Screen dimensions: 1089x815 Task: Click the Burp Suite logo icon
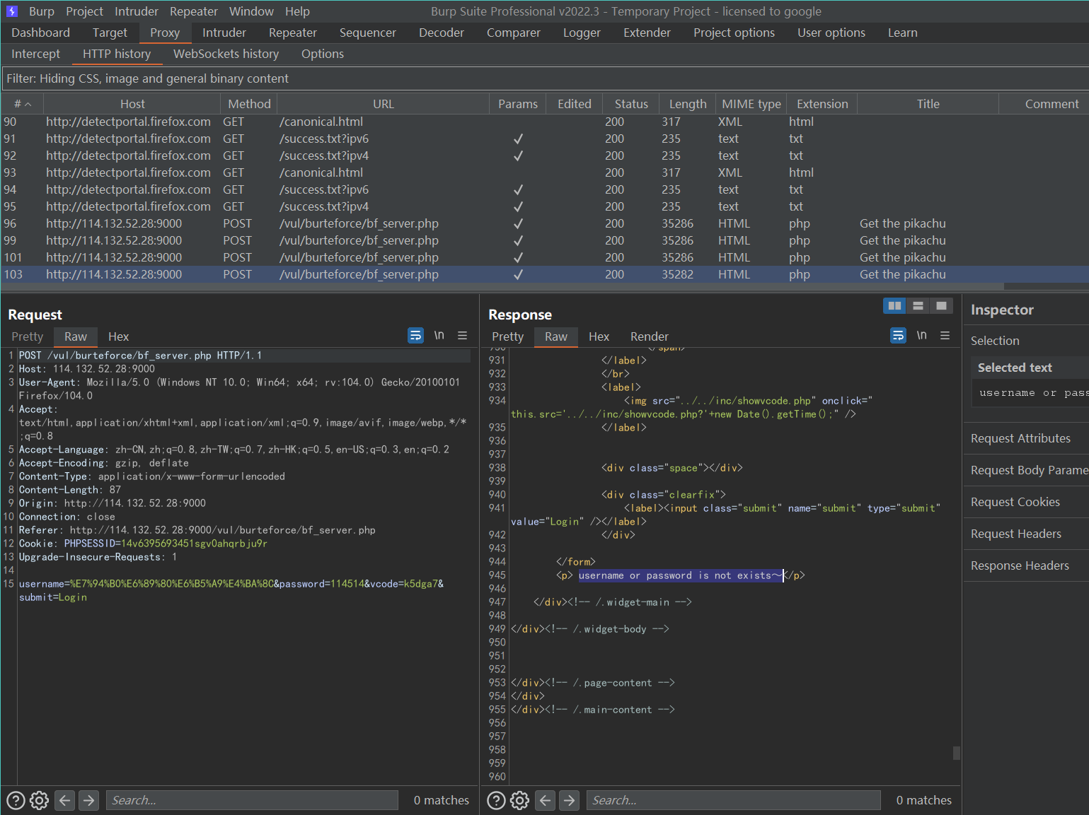pyautogui.click(x=12, y=11)
